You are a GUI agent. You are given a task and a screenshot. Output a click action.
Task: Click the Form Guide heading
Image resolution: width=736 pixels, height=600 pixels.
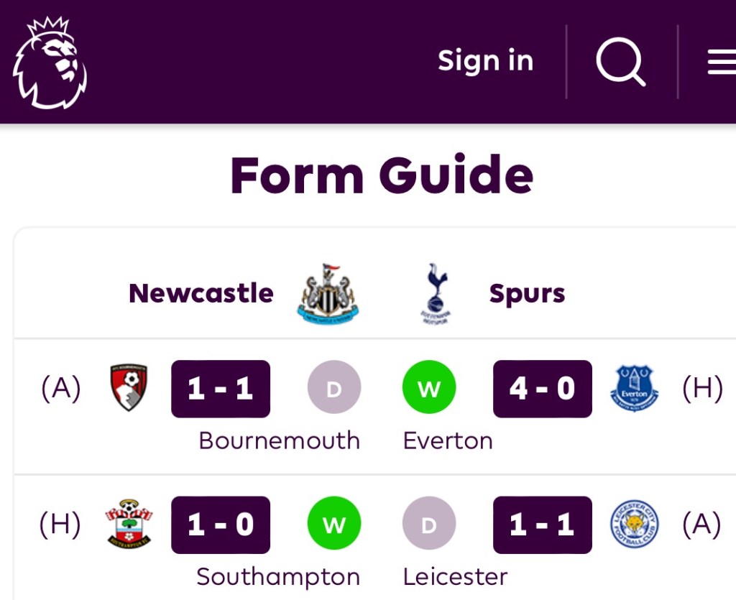tap(382, 176)
